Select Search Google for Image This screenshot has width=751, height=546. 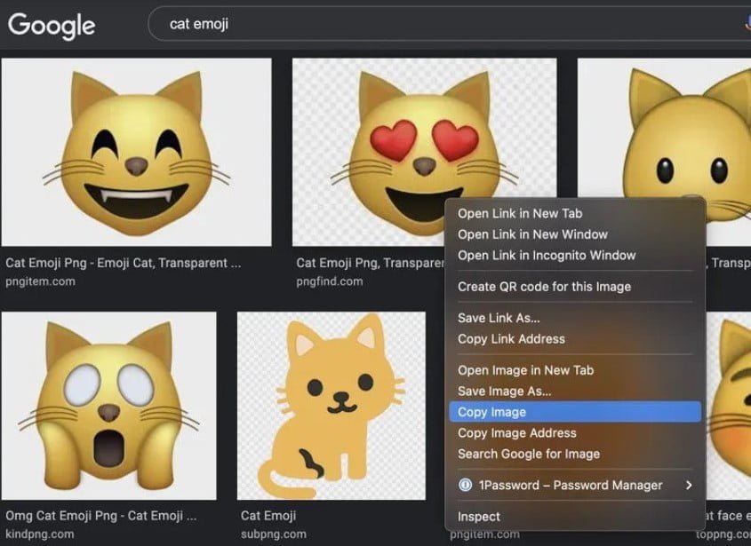528,454
